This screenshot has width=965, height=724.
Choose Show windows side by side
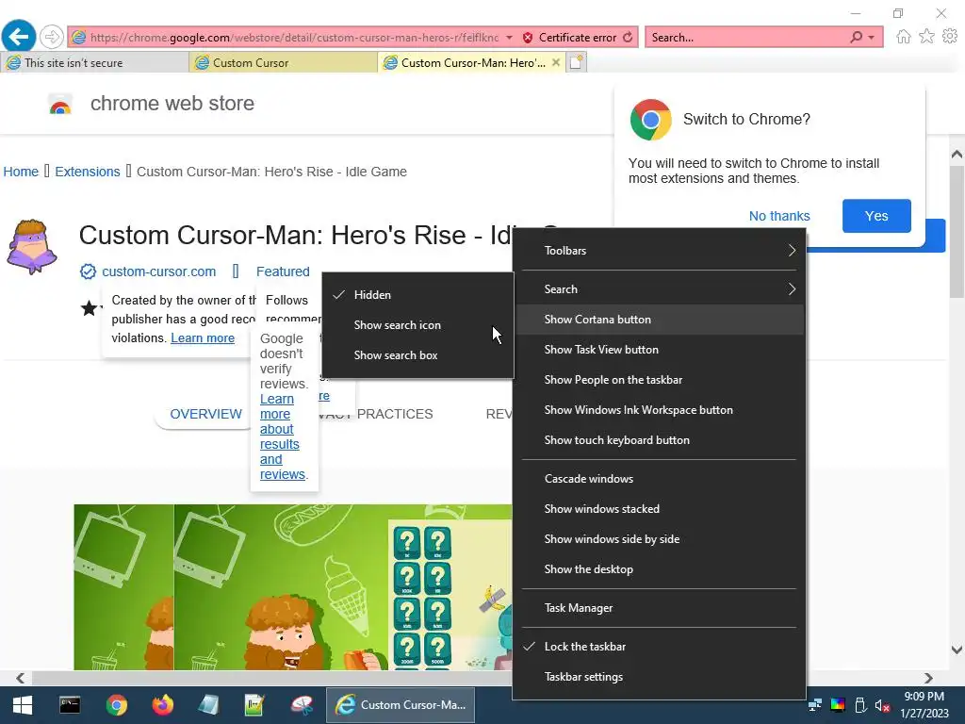(659, 539)
